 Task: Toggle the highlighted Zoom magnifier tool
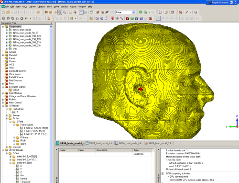[x=60, y=12]
